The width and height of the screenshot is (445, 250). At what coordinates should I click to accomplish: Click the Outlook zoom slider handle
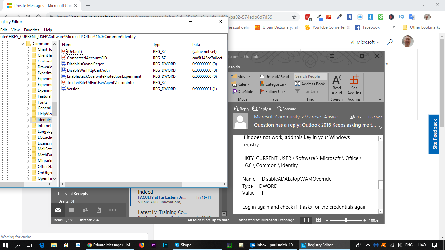coord(346,220)
